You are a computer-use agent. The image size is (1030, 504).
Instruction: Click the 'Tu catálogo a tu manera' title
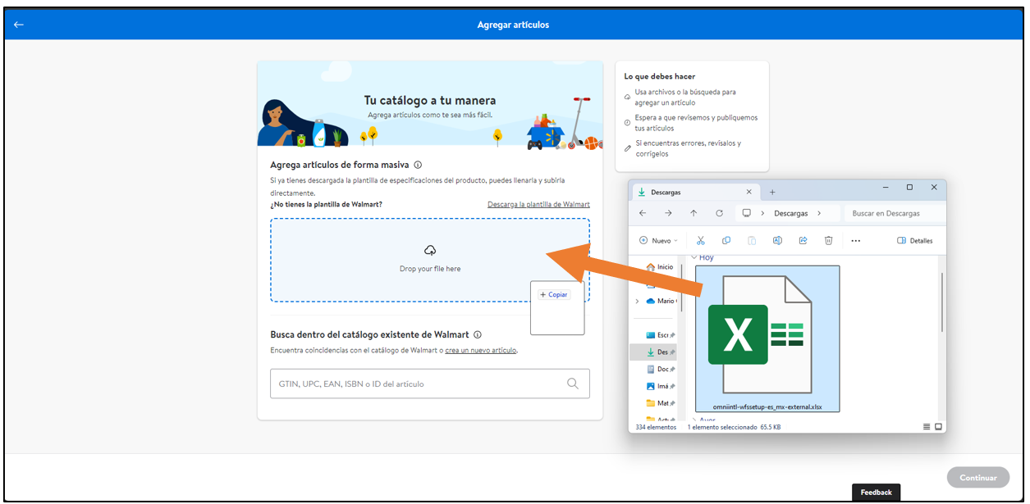pyautogui.click(x=430, y=101)
